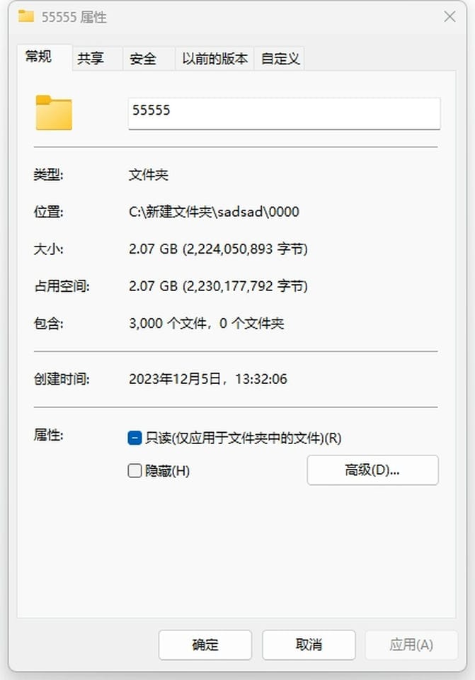The height and width of the screenshot is (680, 475).
Task: Click the 应用(A) apply button
Action: click(x=411, y=645)
